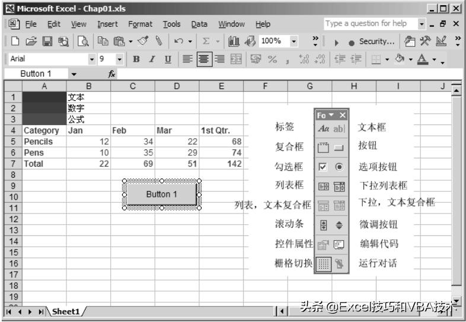Toggle Bold formatting
Image resolution: width=466 pixels, height=322 pixels.
(136, 59)
